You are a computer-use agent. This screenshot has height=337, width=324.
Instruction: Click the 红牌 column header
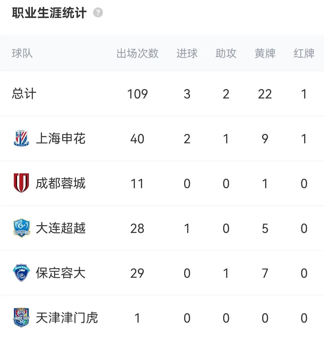304,53
